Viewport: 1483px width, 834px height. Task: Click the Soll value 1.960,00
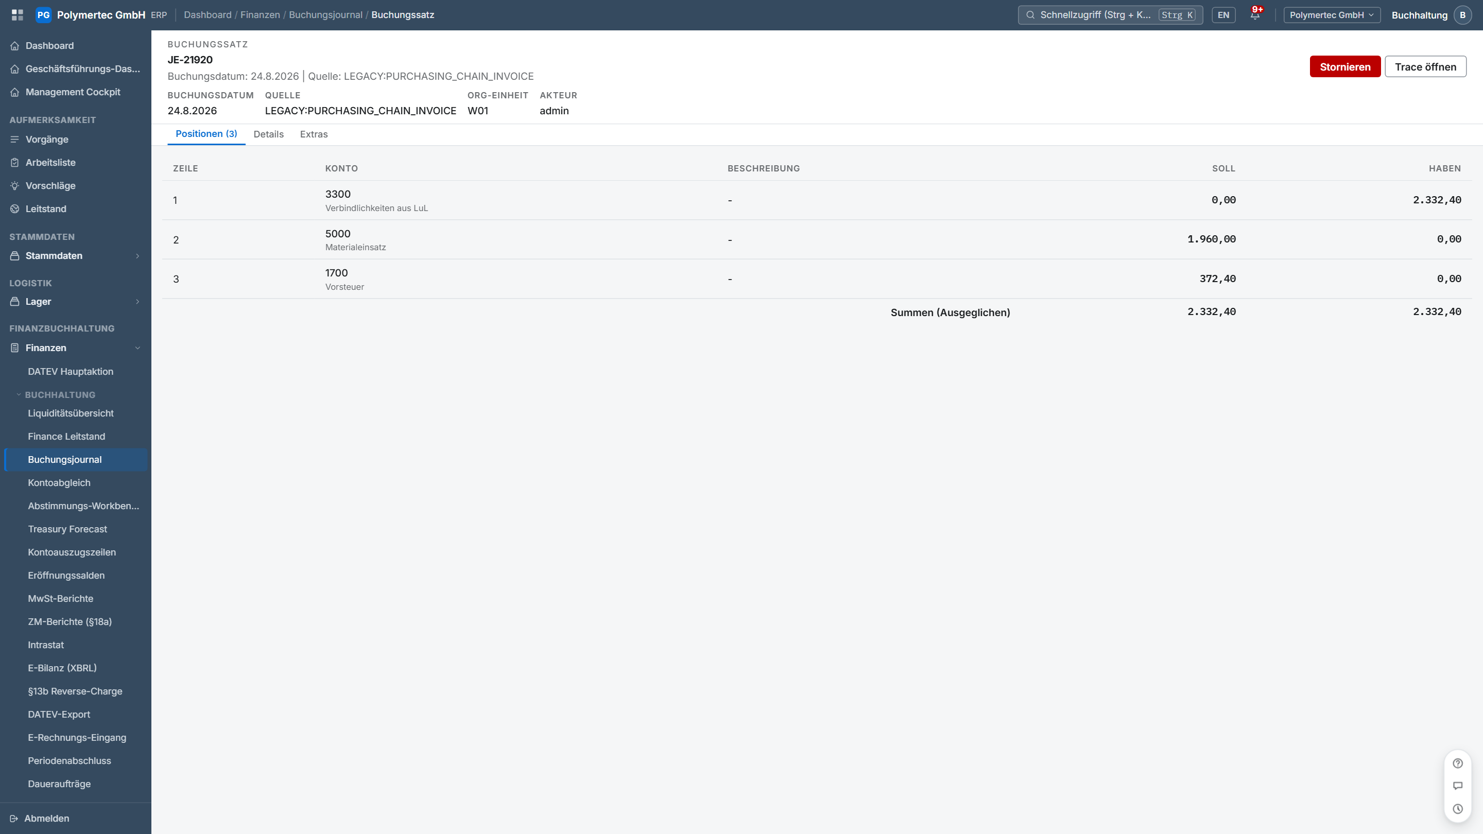click(x=1211, y=239)
